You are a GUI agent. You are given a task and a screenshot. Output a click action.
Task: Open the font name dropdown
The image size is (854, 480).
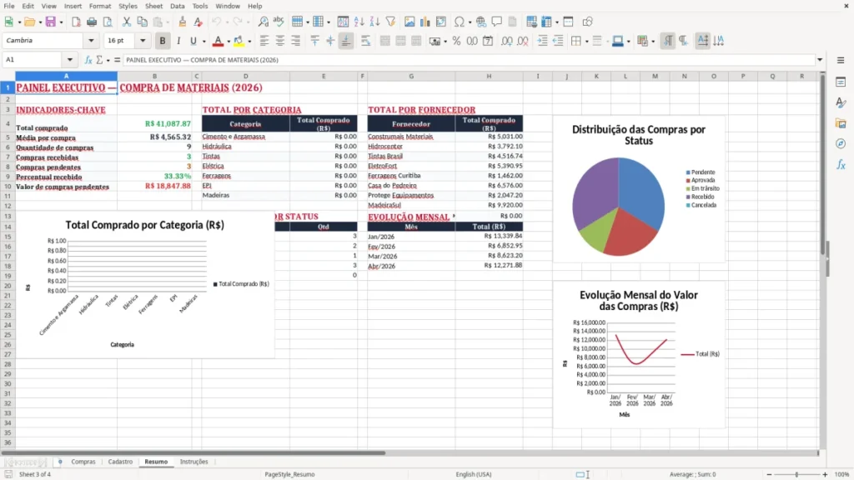pyautogui.click(x=91, y=40)
